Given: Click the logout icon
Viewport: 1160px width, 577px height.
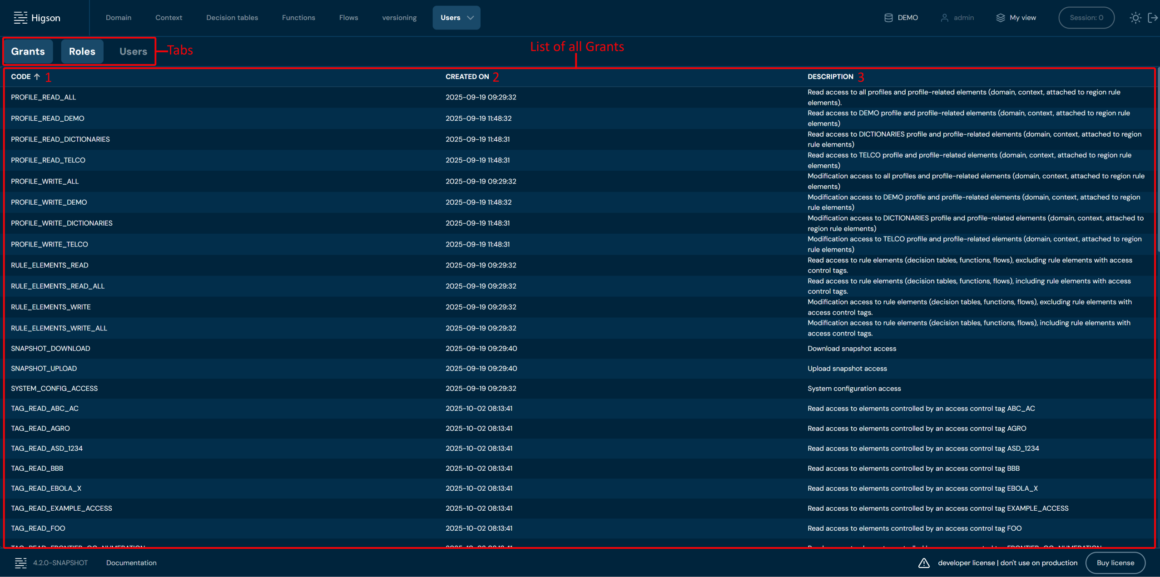Looking at the screenshot, I should [1152, 18].
